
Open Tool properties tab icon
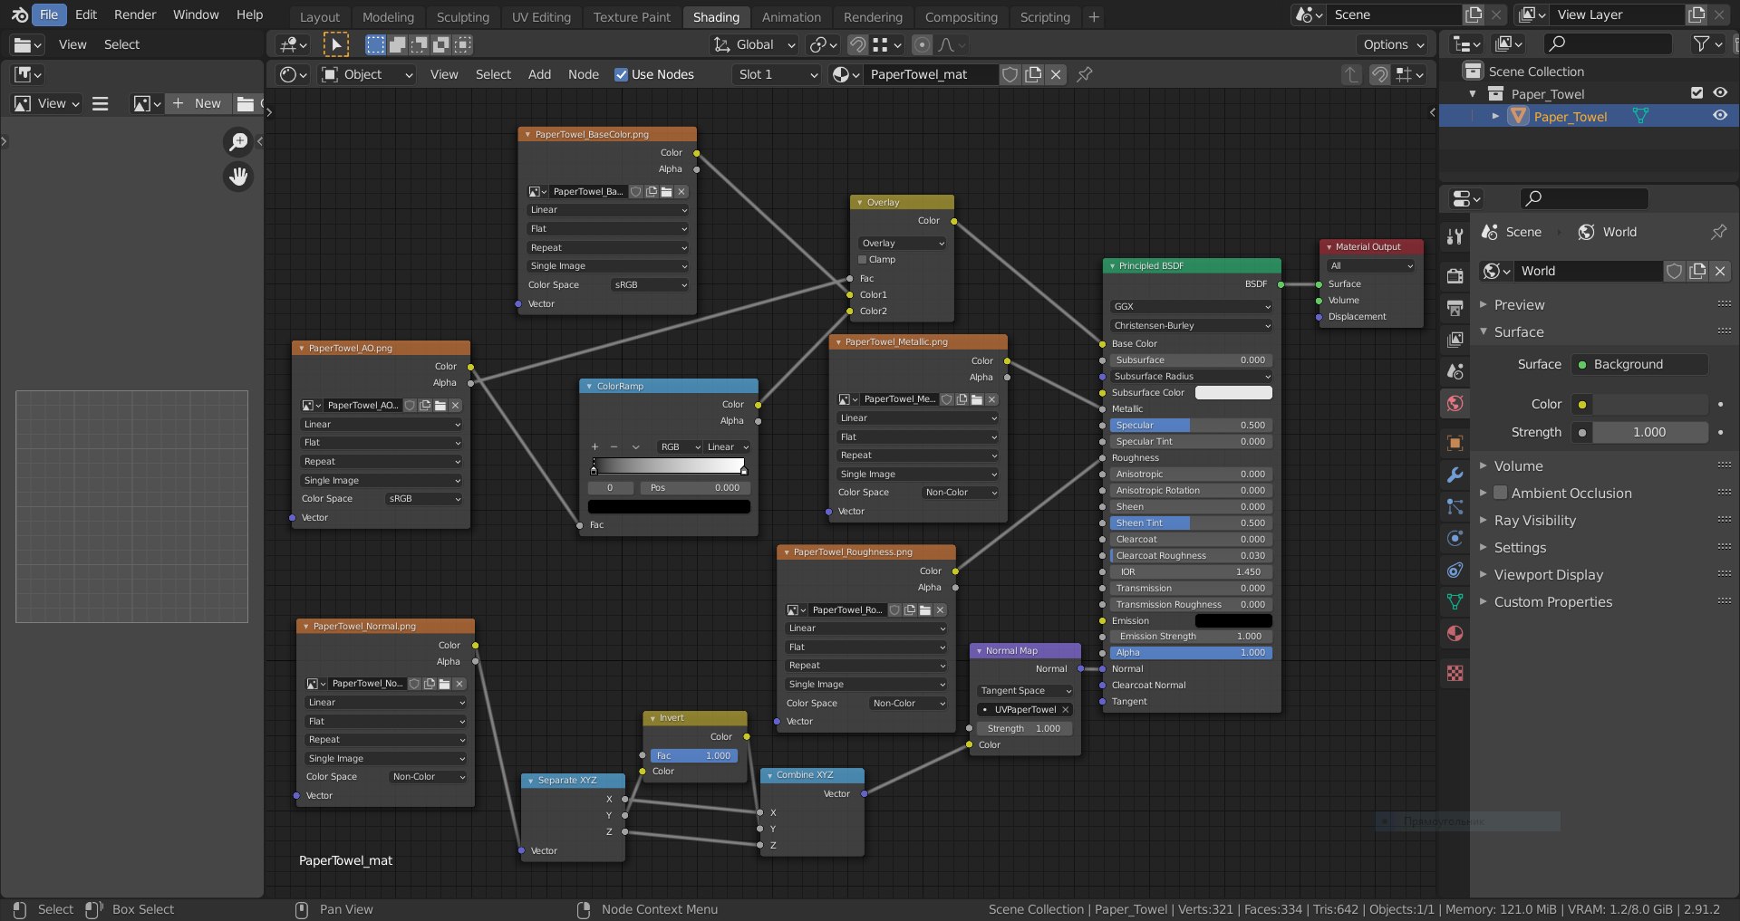click(1455, 236)
